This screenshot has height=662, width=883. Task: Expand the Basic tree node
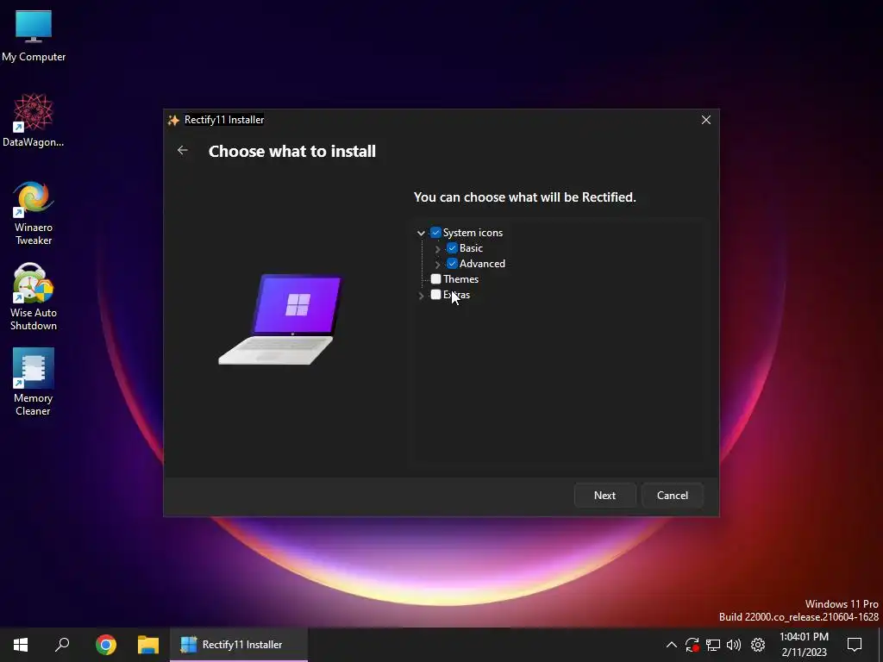tap(437, 249)
